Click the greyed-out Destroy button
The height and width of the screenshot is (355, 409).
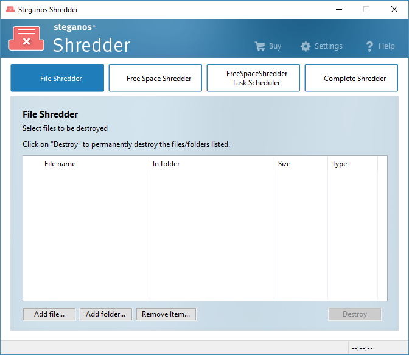[355, 314]
